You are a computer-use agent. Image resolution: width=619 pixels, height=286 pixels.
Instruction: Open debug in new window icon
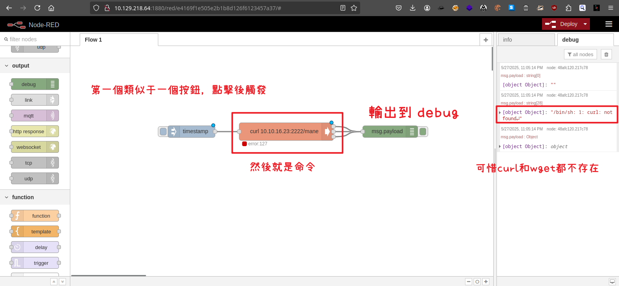612,282
